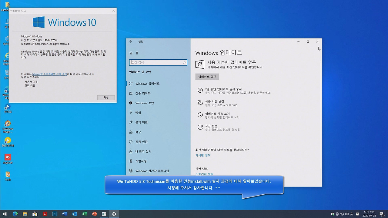
Task: Launch PowerPoint from the taskbar
Action: tap(94, 214)
